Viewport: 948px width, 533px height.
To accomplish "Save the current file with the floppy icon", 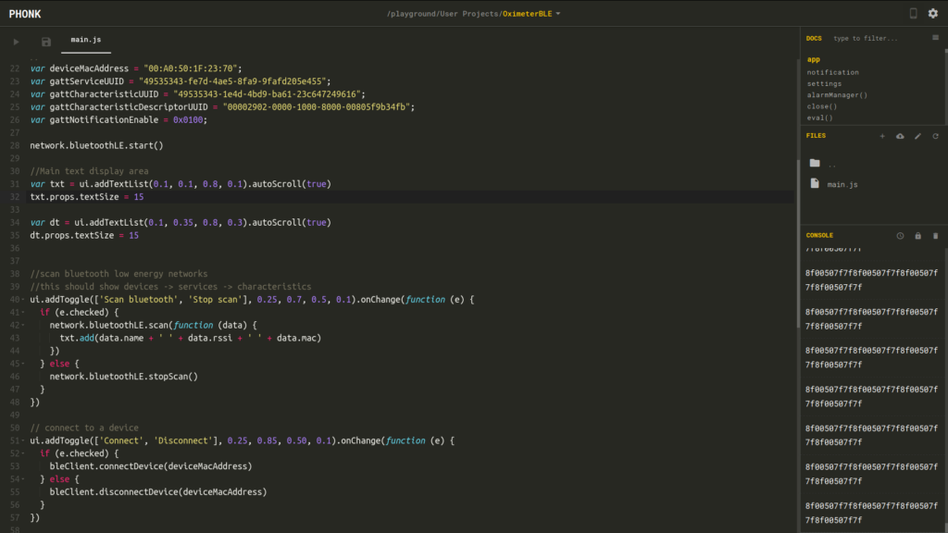I will (46, 42).
